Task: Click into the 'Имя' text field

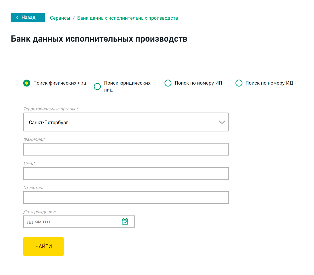Action: [x=126, y=173]
